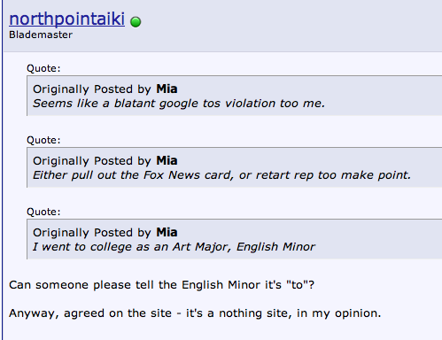This screenshot has width=442, height=340.
Task: Click Mia's name in the first quote
Action: [167, 89]
